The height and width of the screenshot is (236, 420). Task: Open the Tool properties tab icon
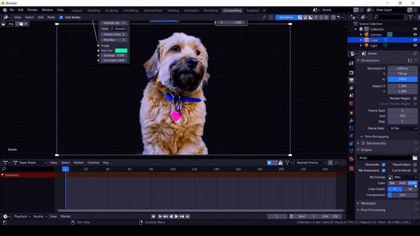click(x=352, y=63)
